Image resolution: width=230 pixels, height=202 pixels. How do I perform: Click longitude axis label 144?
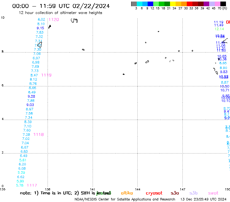138,189
